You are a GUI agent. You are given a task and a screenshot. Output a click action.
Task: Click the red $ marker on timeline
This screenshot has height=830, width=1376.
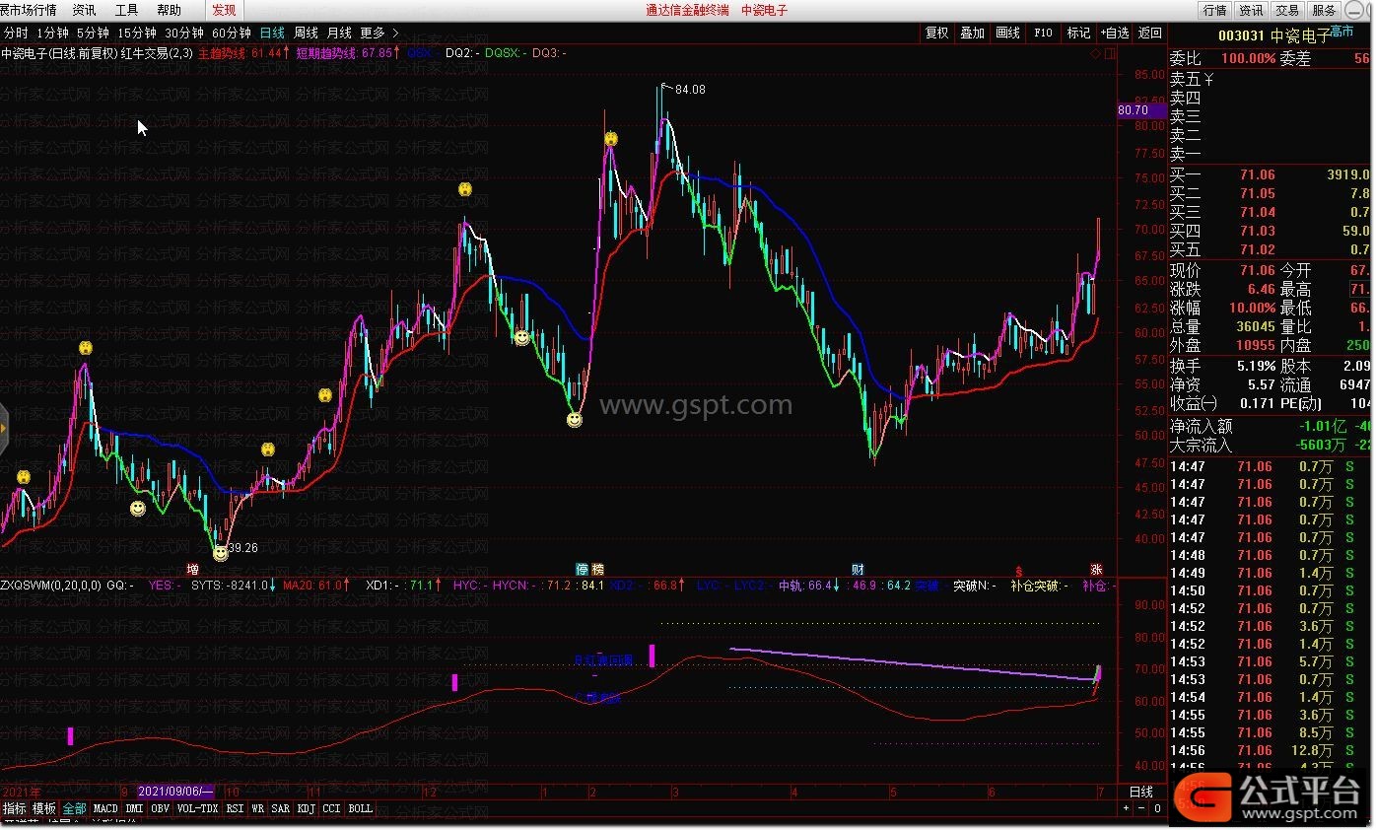[1019, 570]
